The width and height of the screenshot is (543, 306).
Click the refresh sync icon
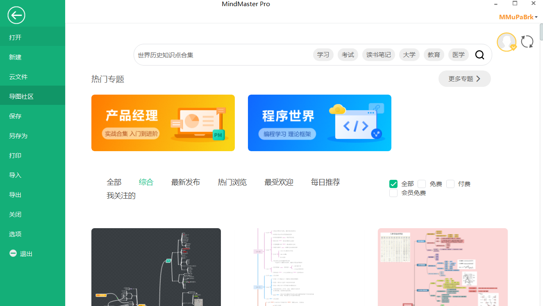tap(527, 42)
